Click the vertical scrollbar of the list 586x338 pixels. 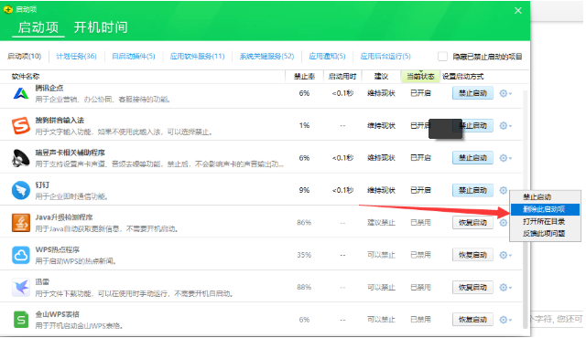pyautogui.click(x=526, y=208)
